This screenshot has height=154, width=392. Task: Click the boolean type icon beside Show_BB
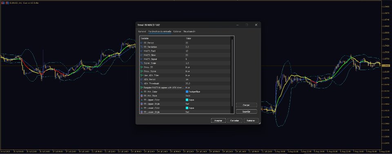[x=142, y=67]
